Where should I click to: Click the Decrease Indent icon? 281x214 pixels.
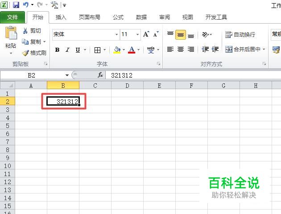click(205, 49)
